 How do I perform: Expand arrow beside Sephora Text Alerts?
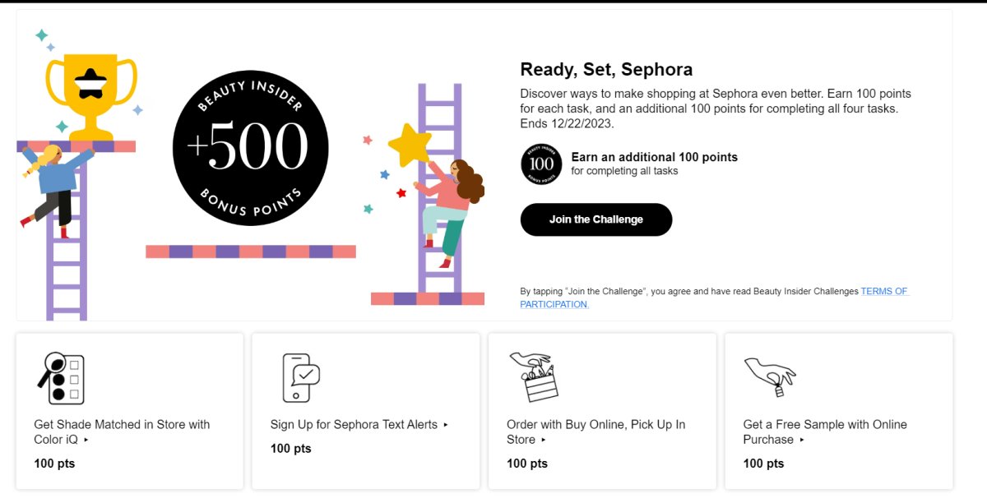tap(446, 425)
